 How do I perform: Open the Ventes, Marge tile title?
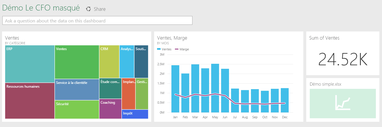[172, 38]
